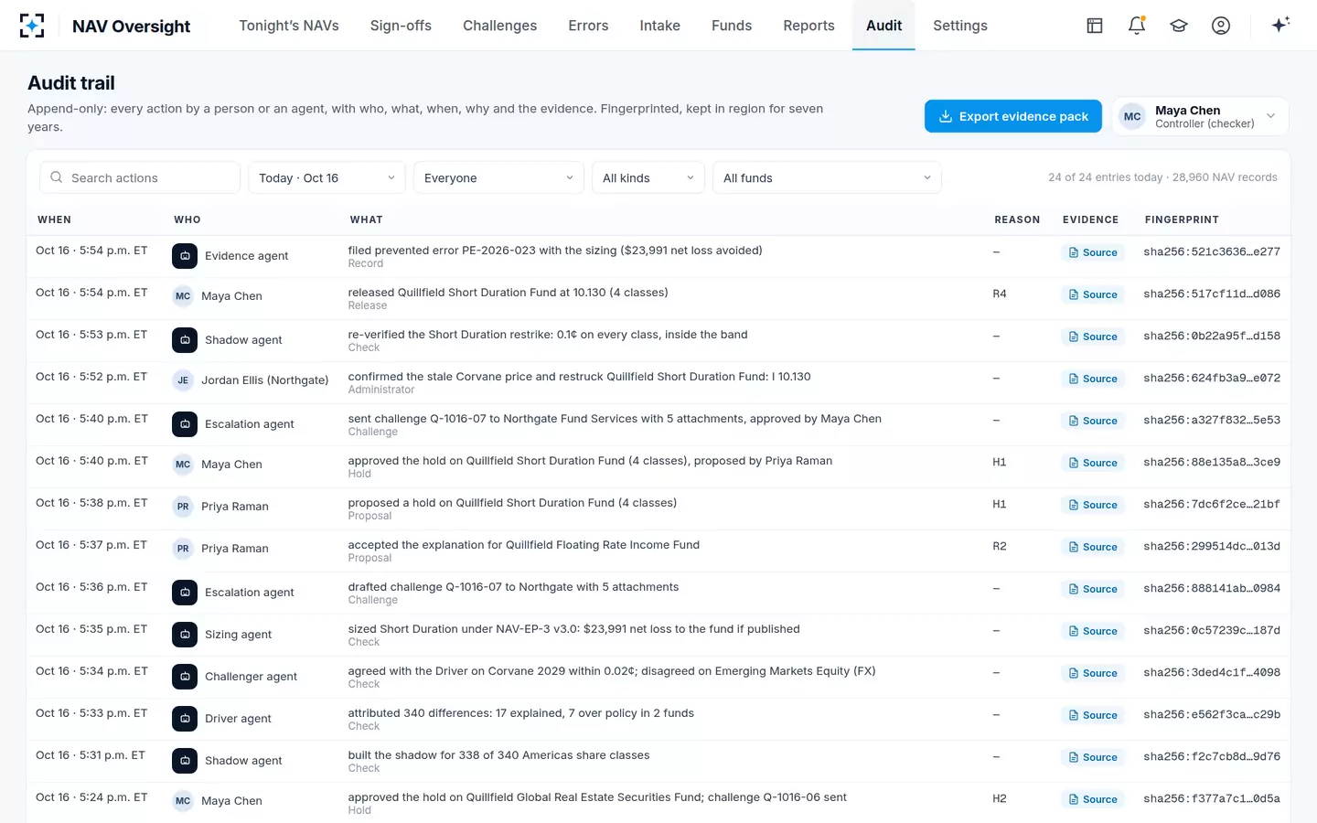Expand the Everyone filter dropdown

coord(498,177)
